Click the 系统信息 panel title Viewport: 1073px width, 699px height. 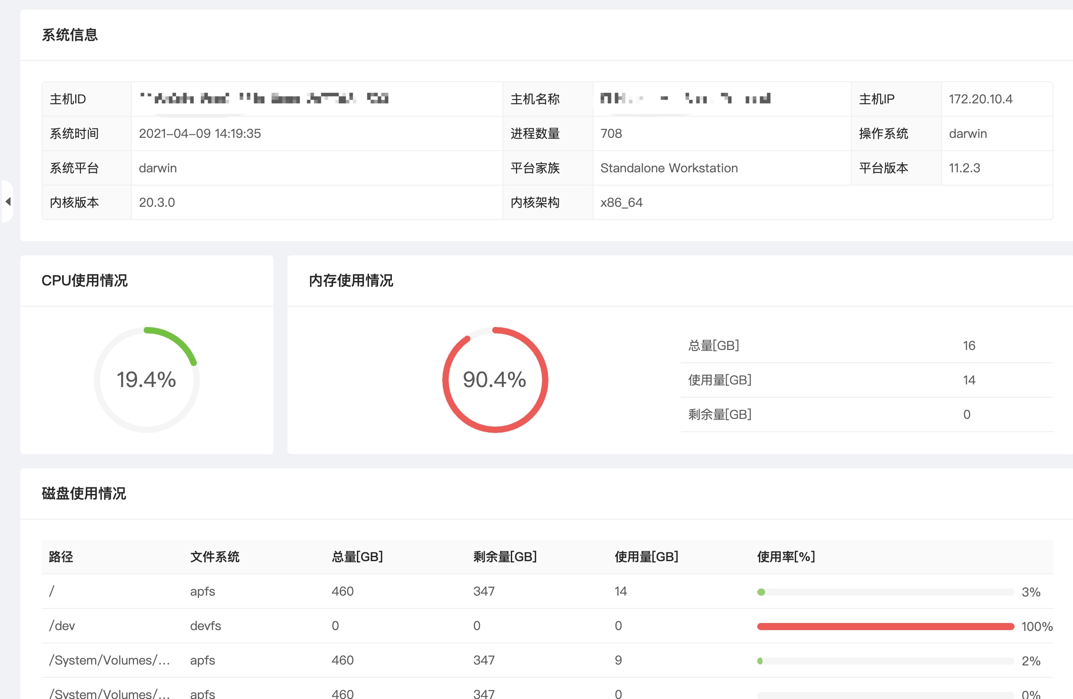tap(70, 34)
